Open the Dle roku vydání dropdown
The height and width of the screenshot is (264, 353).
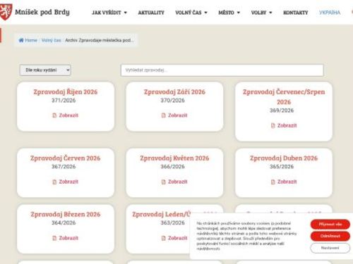click(45, 70)
